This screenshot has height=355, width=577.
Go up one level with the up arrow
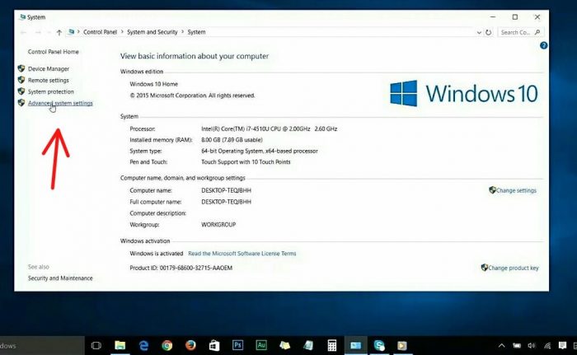click(x=59, y=32)
